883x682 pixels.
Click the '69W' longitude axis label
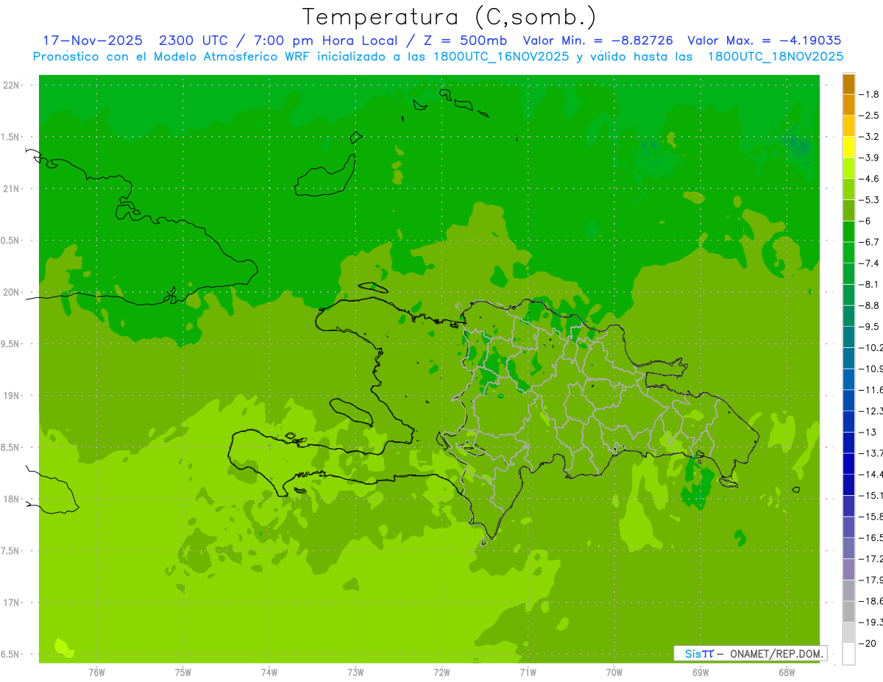701,672
